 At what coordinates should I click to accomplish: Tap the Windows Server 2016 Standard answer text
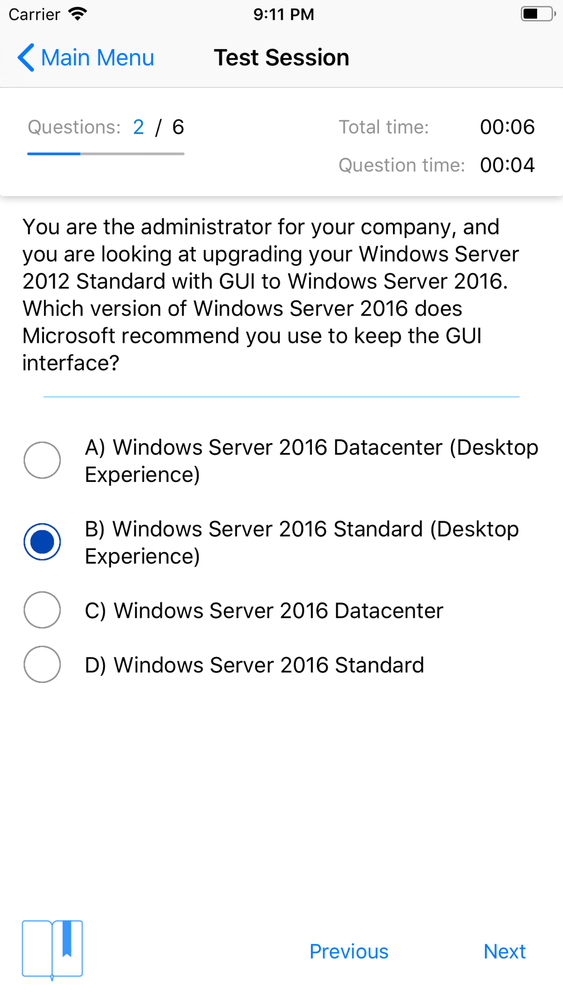click(x=254, y=665)
